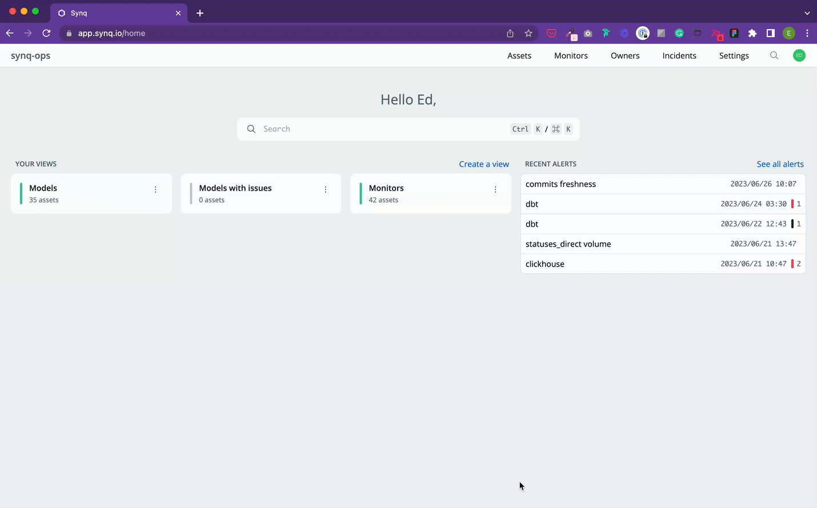Open the 1Password extension
Screen dimensions: 817x508
tap(643, 33)
